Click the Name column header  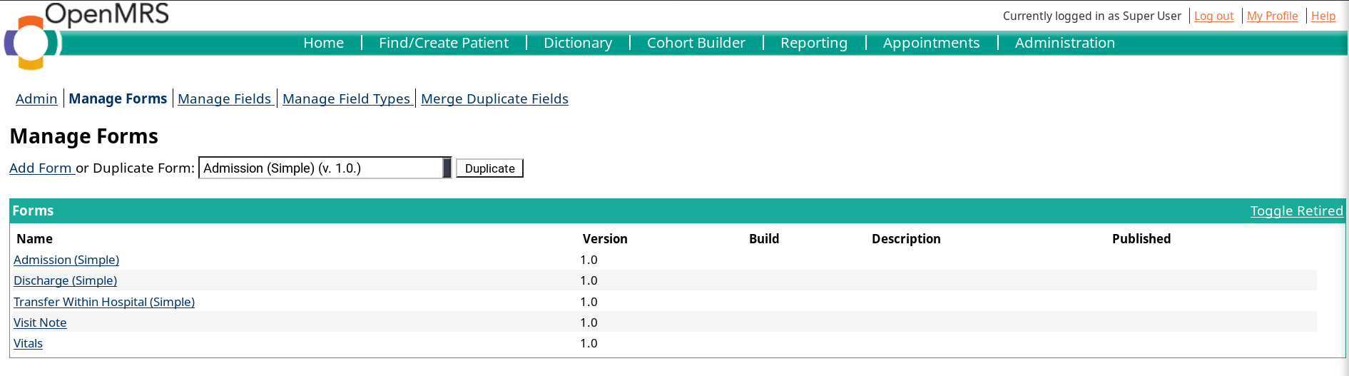click(x=35, y=239)
